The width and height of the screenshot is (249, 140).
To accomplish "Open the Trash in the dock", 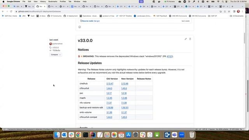I will tap(192, 135).
